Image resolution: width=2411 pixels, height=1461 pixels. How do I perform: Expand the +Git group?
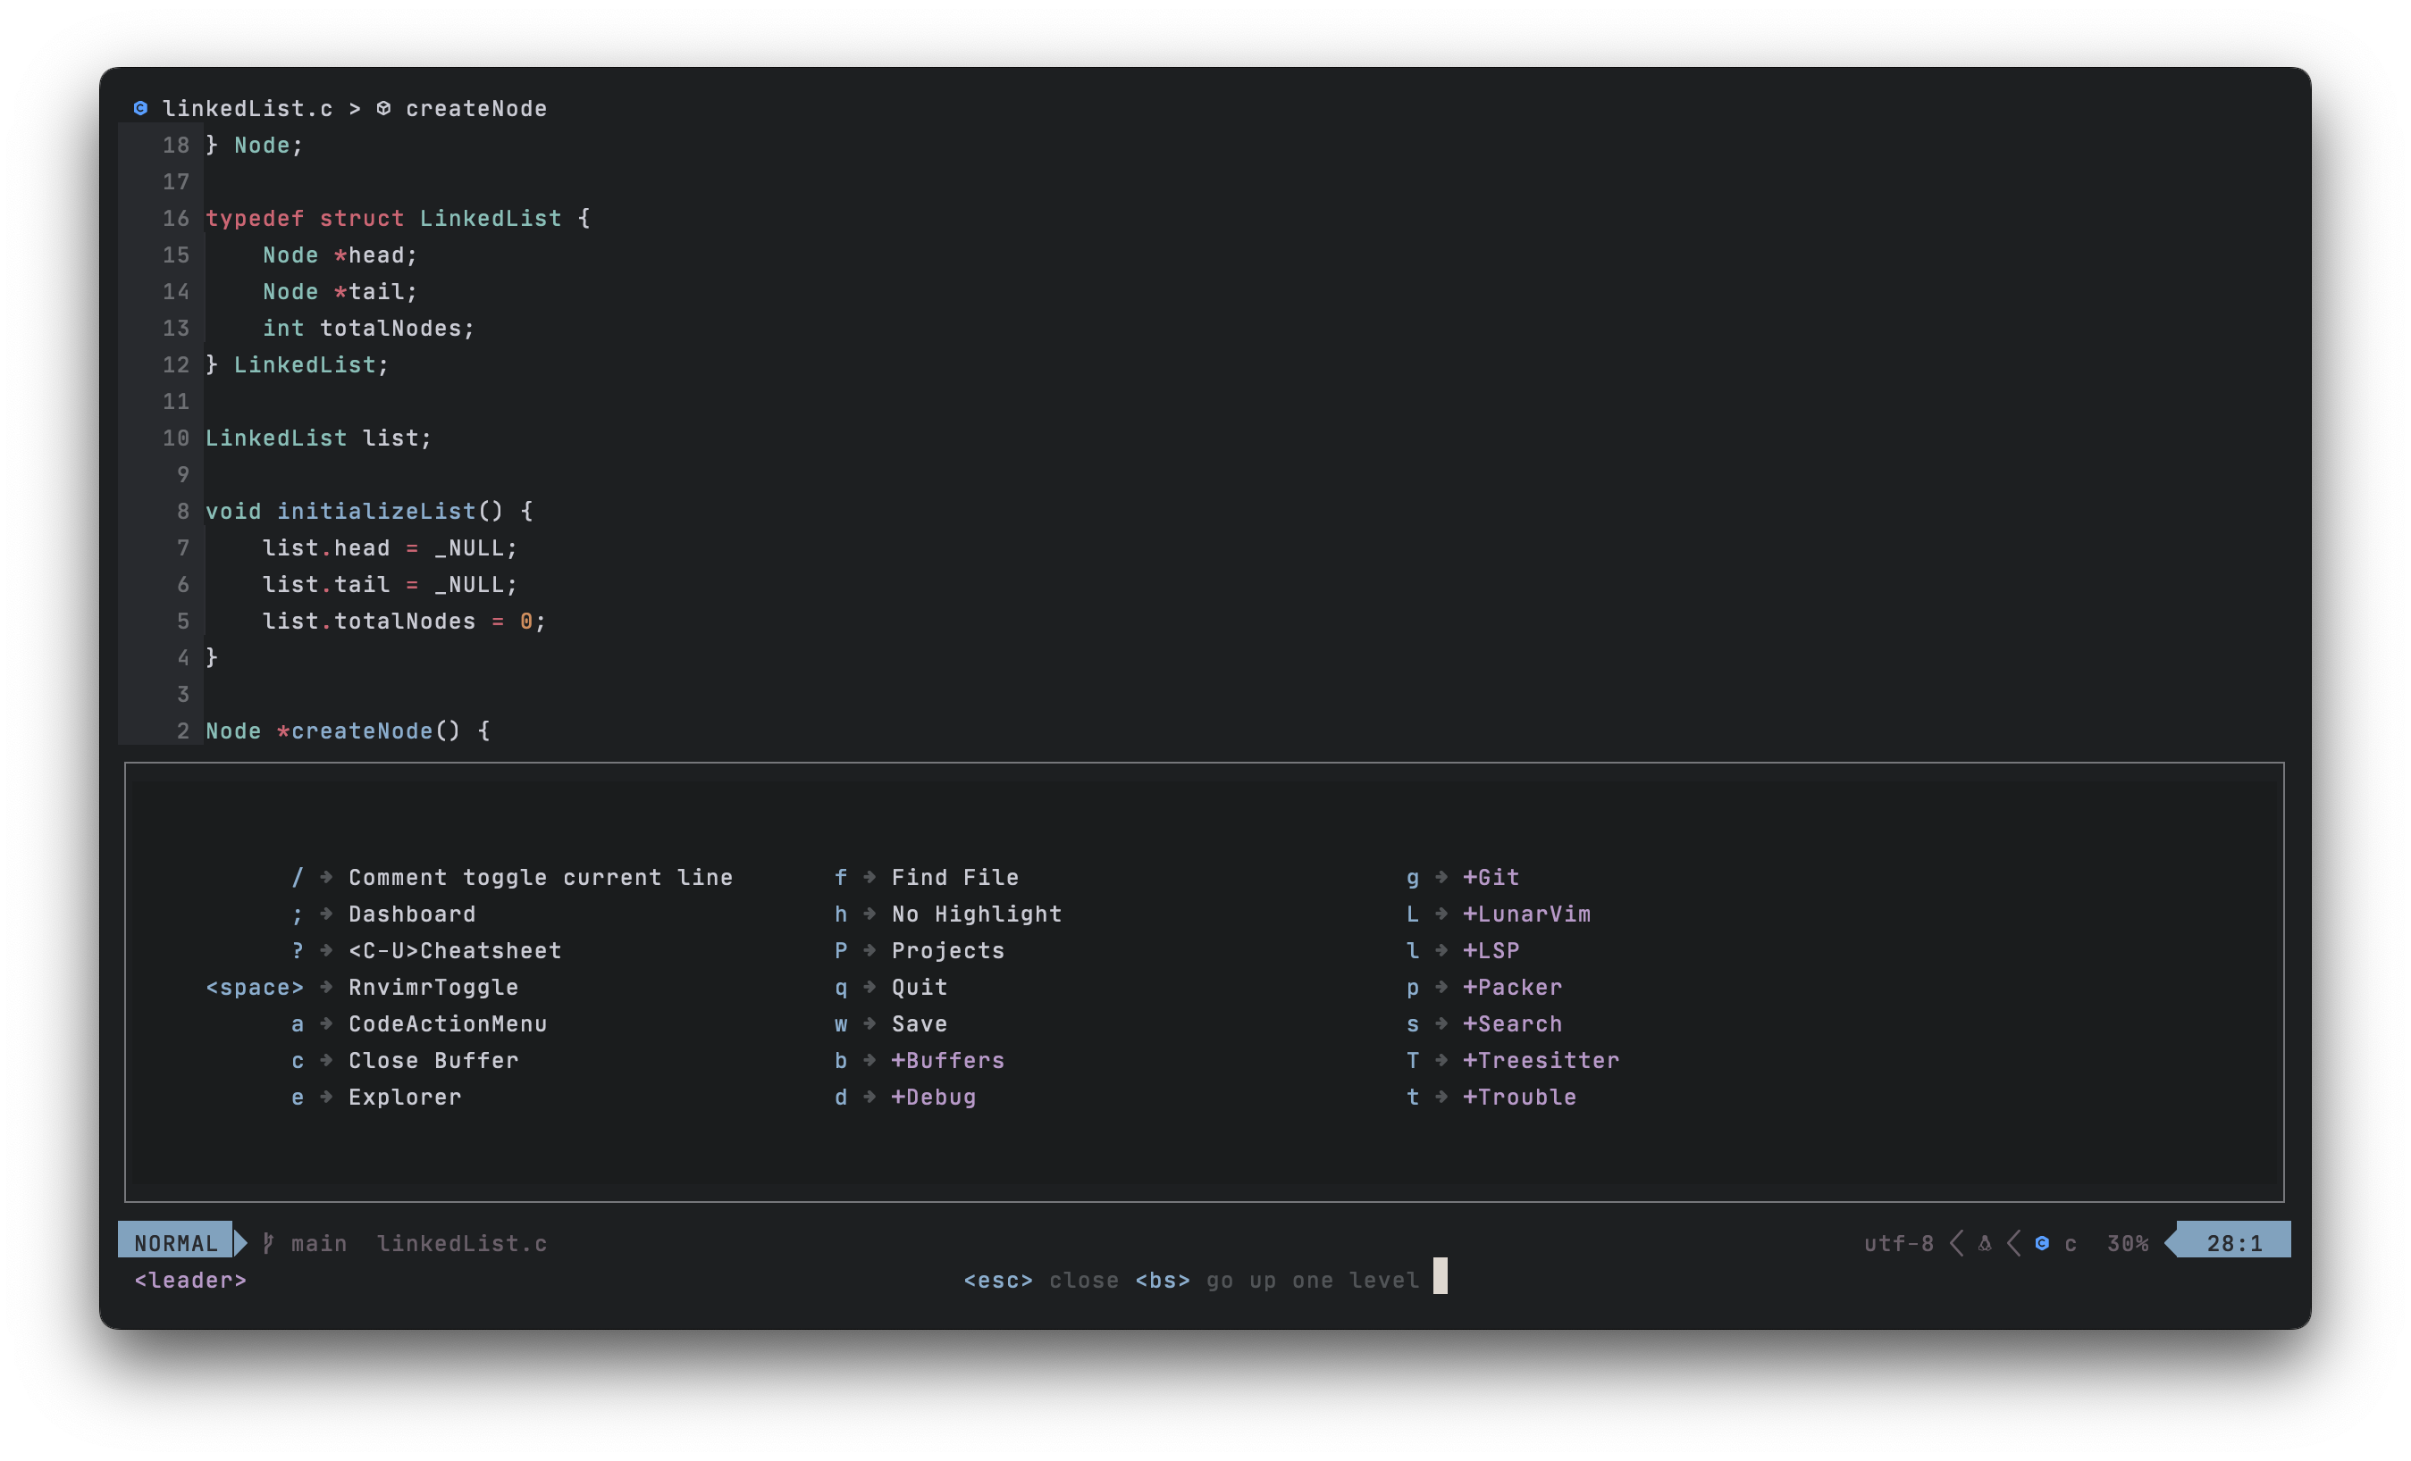tap(1491, 877)
